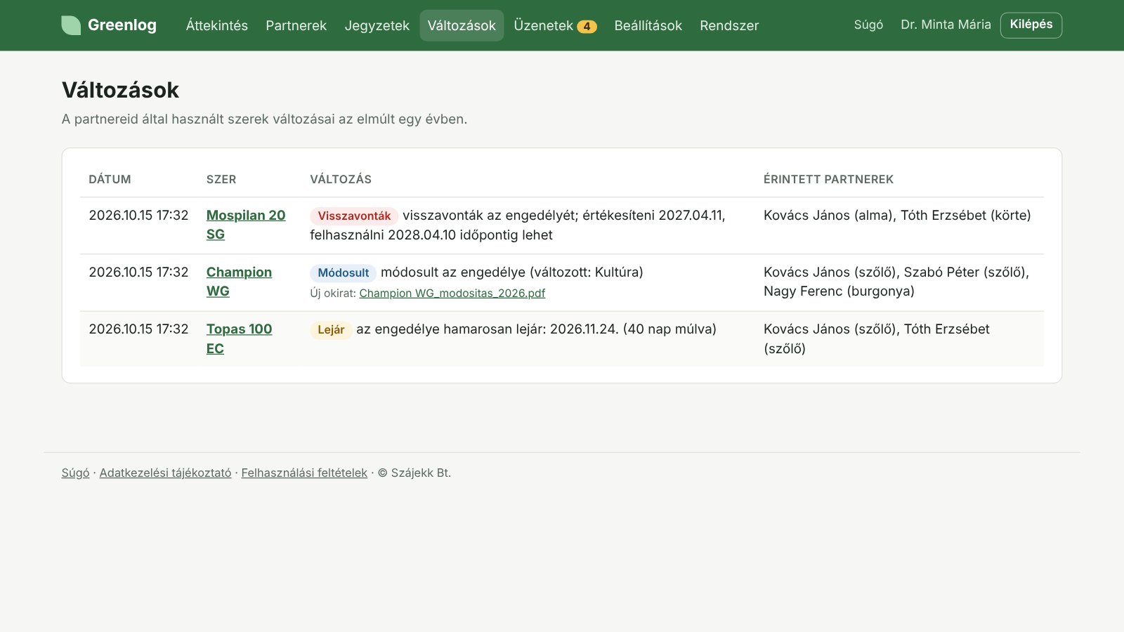Click the DÁTUM column header
This screenshot has width=1124, height=632.
click(x=110, y=179)
